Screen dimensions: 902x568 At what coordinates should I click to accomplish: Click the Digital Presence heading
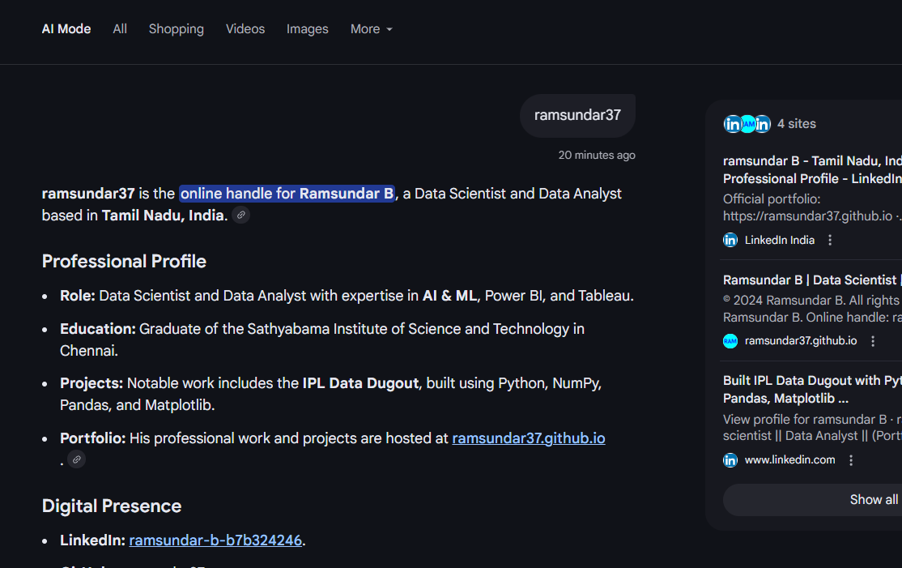tap(112, 506)
